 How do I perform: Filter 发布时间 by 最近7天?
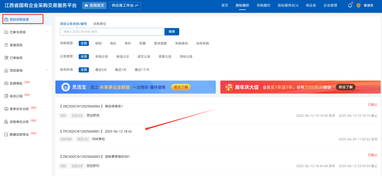tap(120, 70)
